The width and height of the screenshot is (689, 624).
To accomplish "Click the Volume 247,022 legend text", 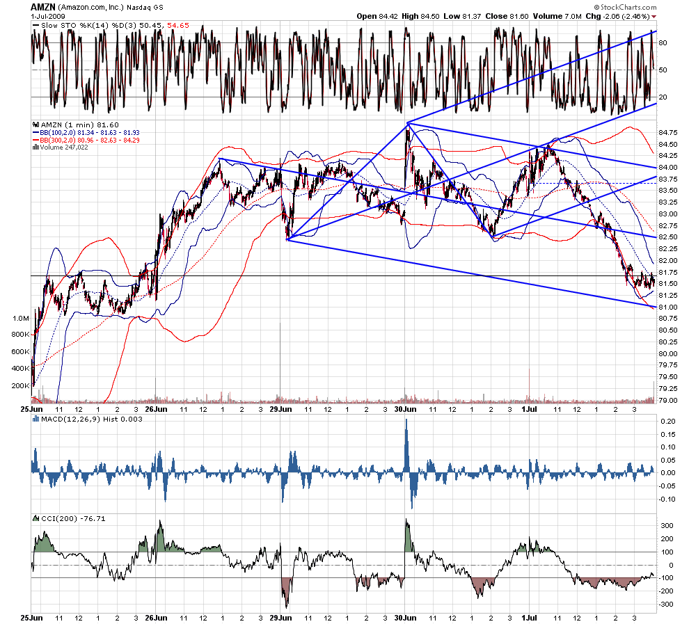I will [64, 147].
